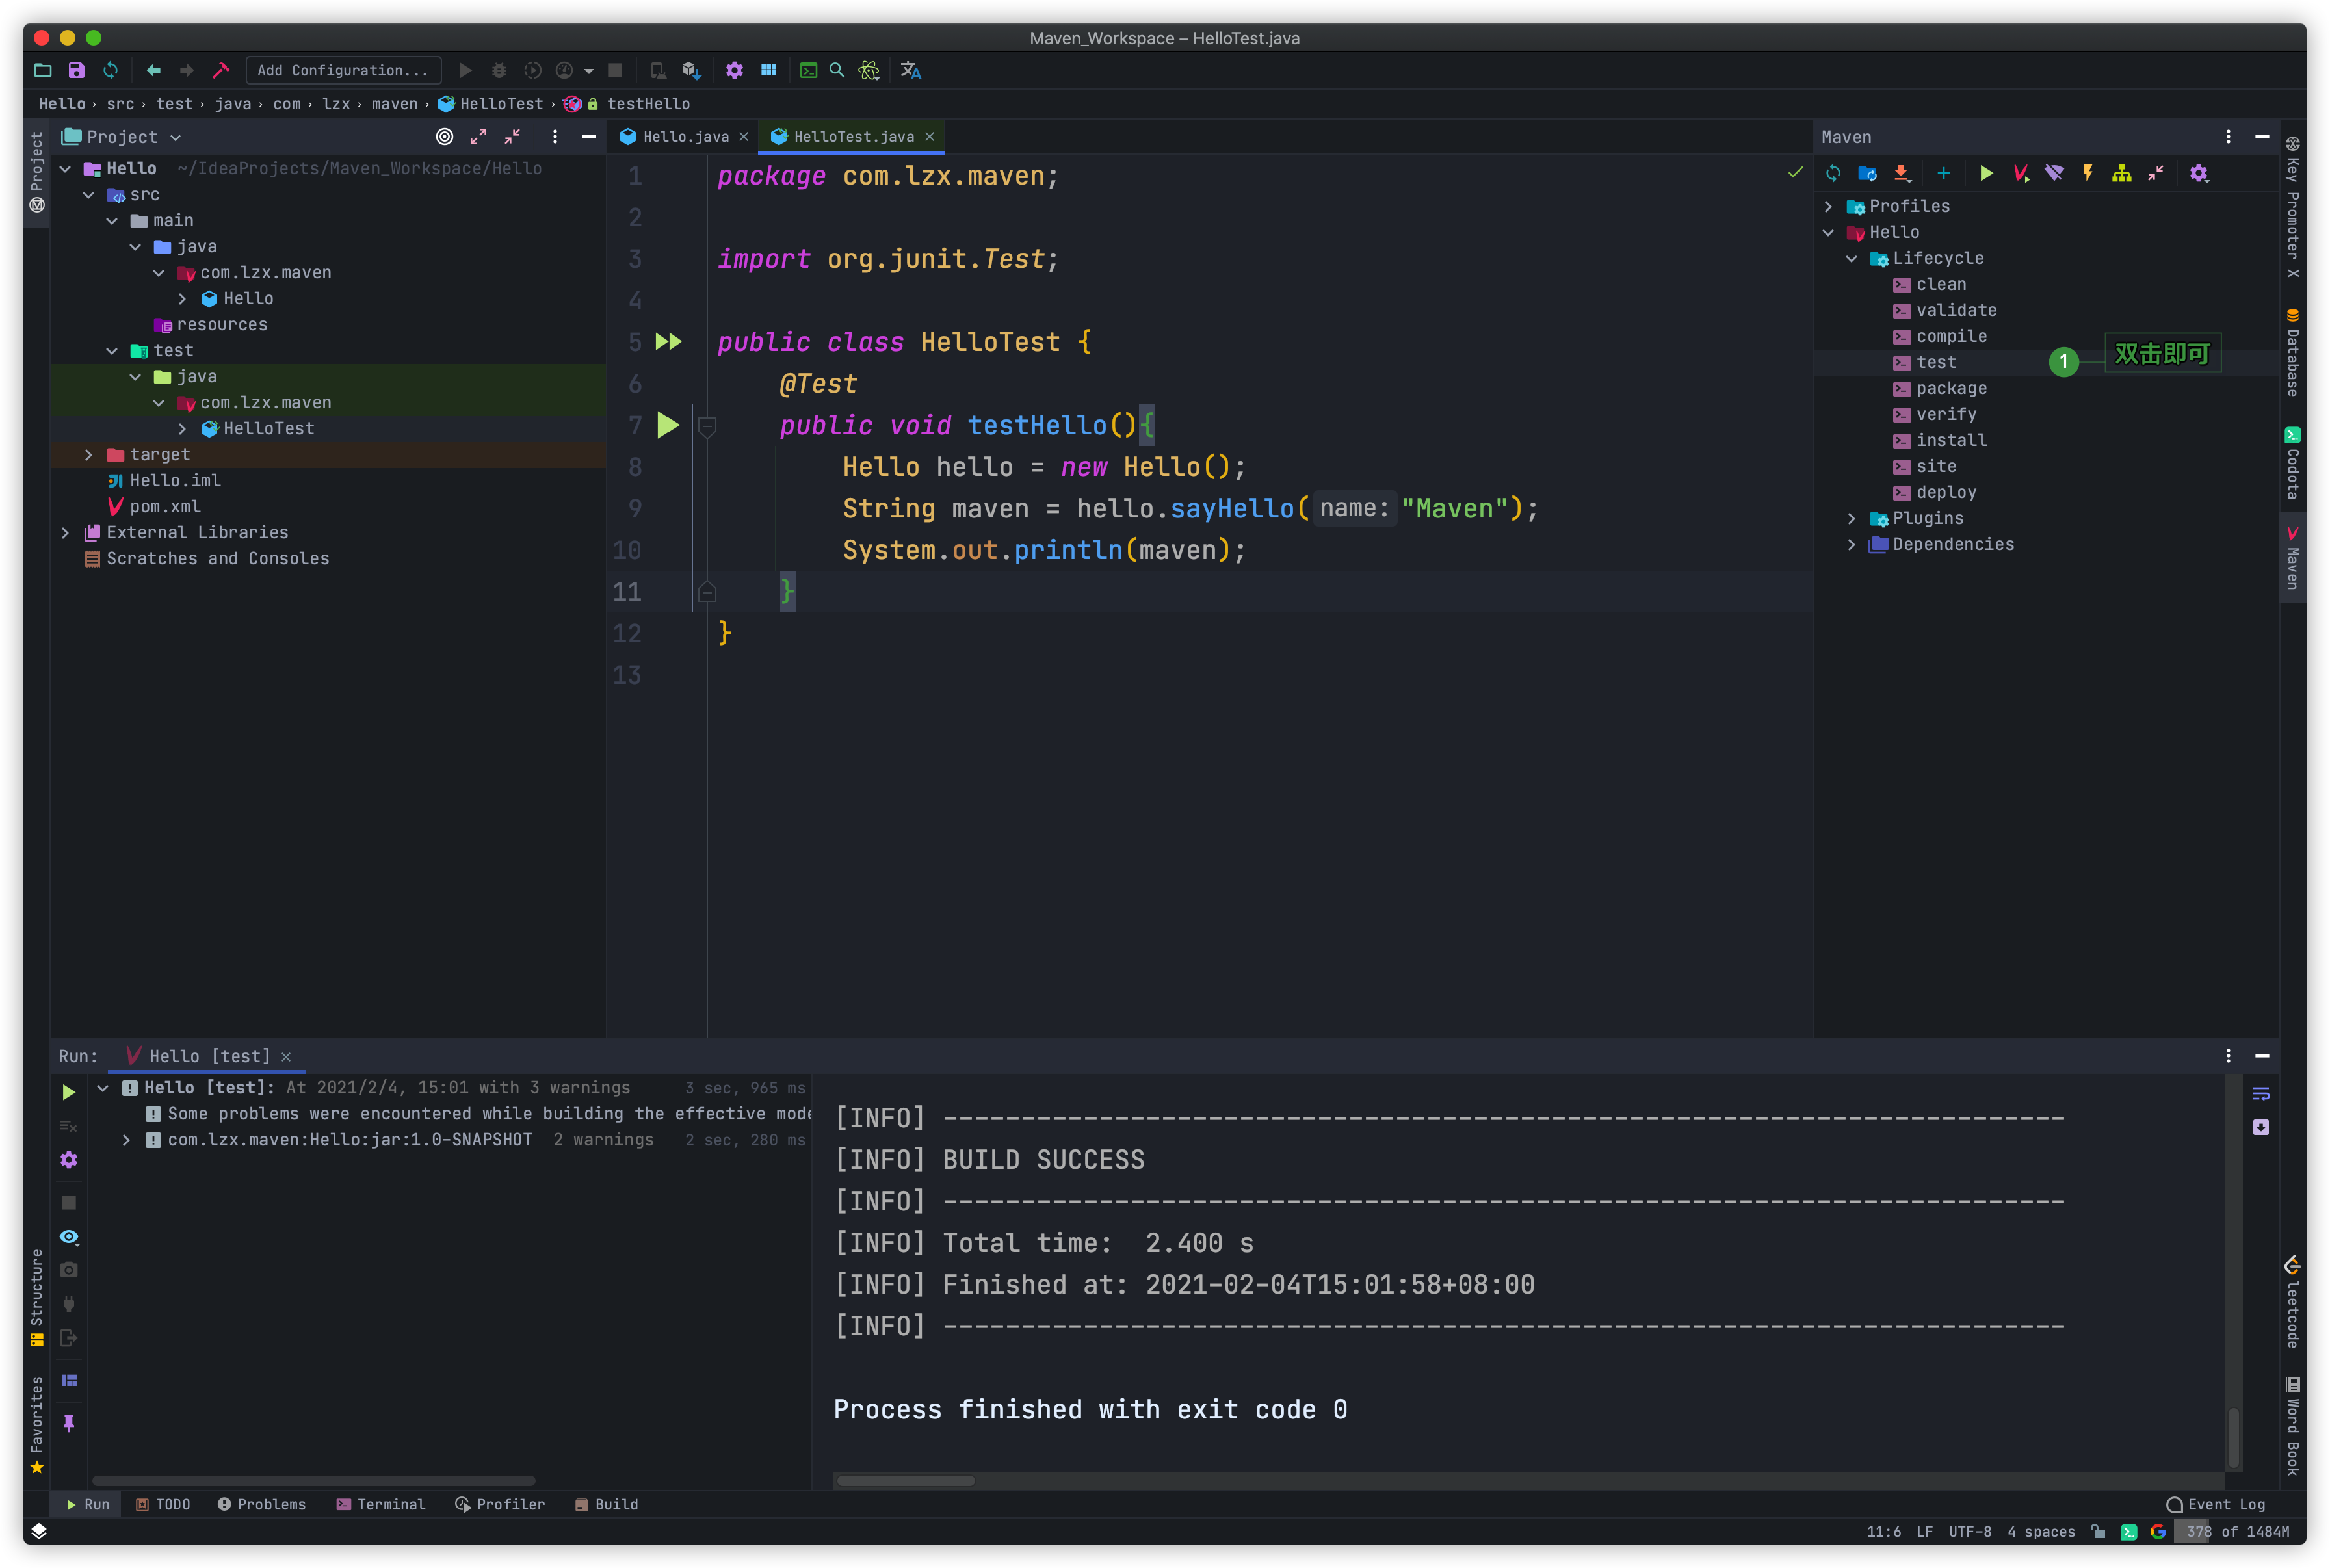Toggle read-only lock icon in status bar
2330x1568 pixels.
coord(2099,1531)
